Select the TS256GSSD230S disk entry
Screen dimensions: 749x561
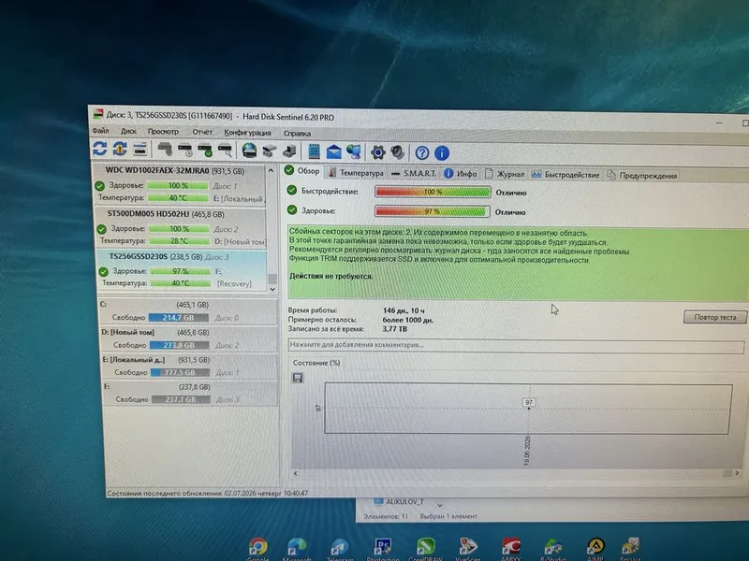tap(182, 270)
